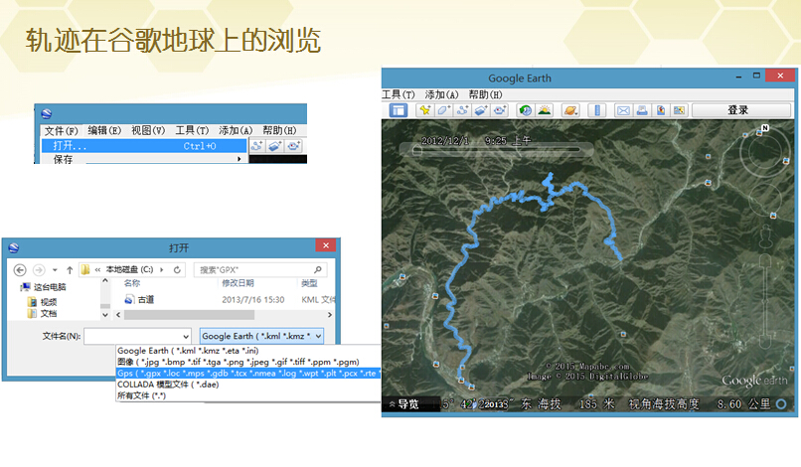Expand the 文件名 filename combo box arrow

tap(186, 336)
